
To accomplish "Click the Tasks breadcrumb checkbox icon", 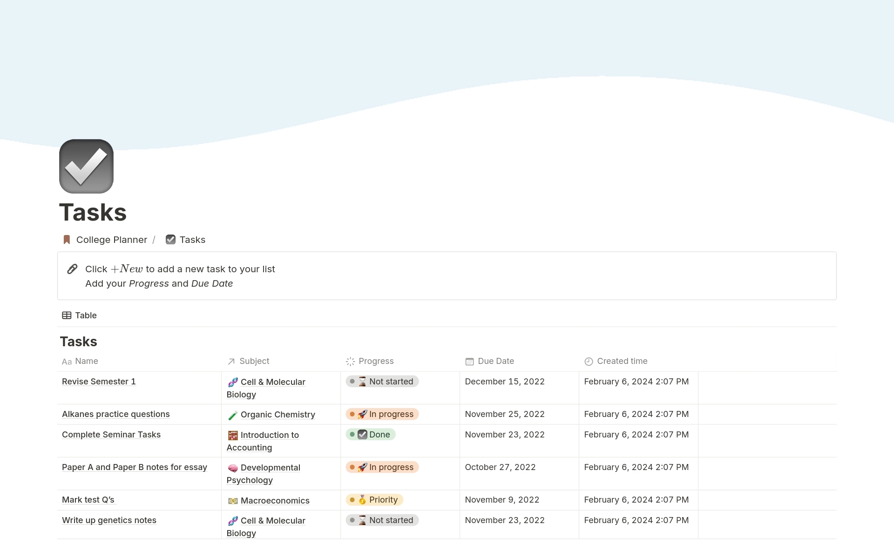I will click(x=170, y=239).
